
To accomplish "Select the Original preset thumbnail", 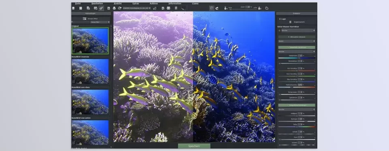I will pyautogui.click(x=90, y=40).
